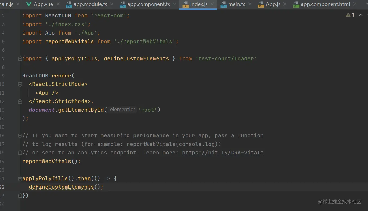Image resolution: width=368 pixels, height=211 pixels.
Task: Close the app.component.html tab
Action: (355, 4)
